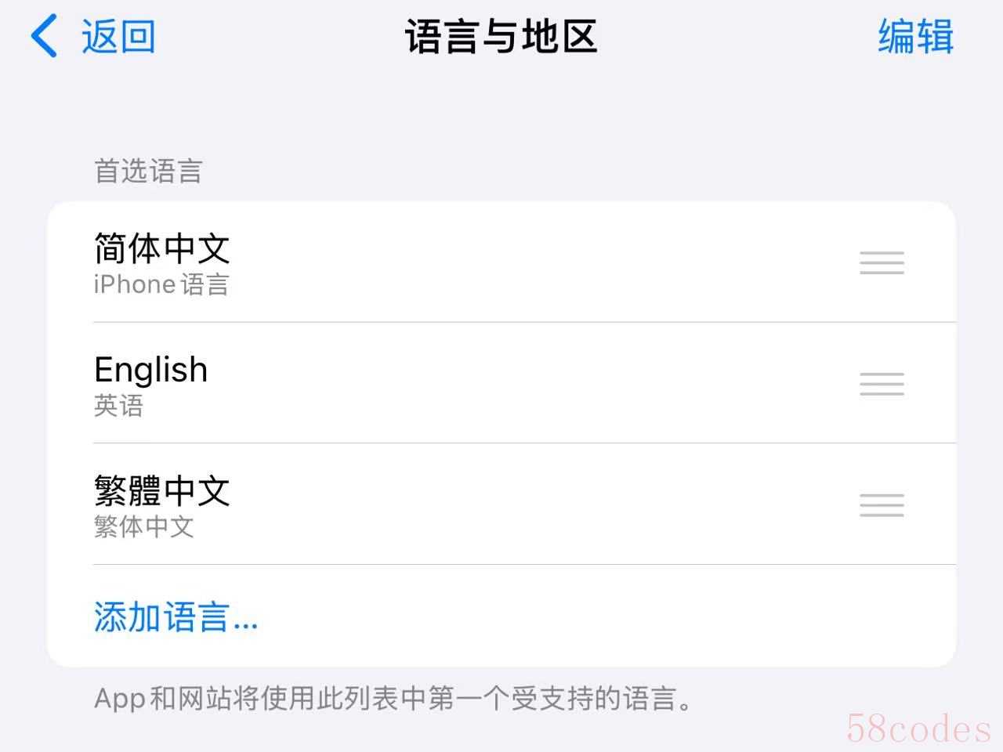Viewport: 1003px width, 752px height.
Task: Go back via the 返回 label
Action: pos(118,37)
